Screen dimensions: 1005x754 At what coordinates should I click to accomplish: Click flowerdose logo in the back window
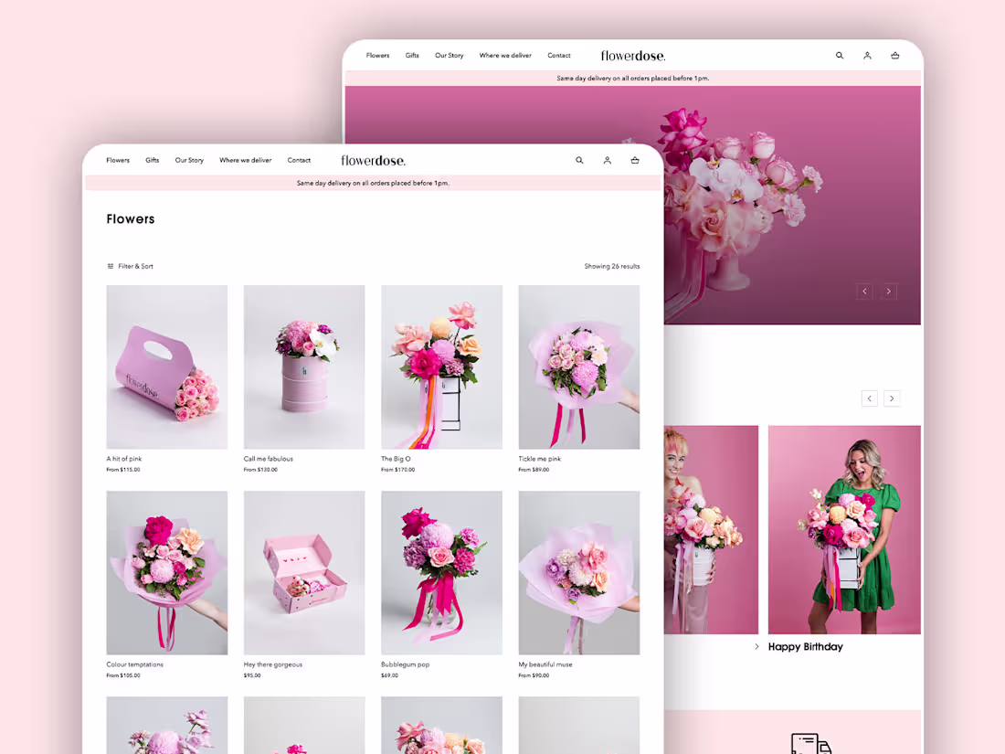(x=633, y=56)
